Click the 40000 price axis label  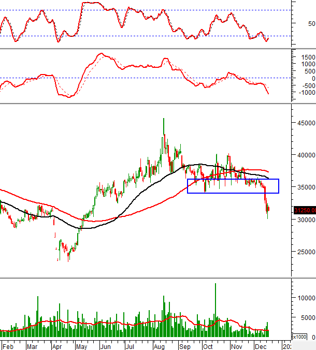coord(304,155)
